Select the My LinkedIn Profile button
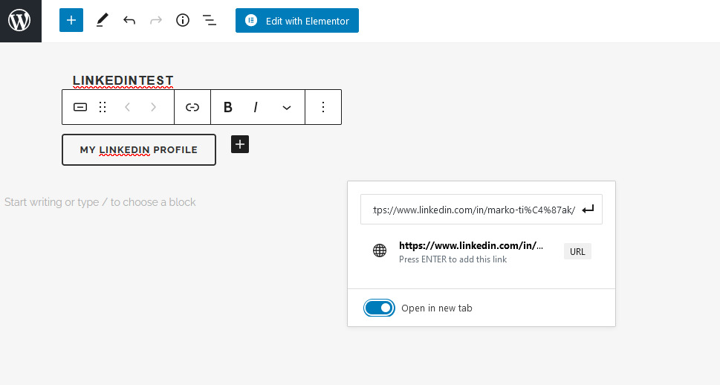The height and width of the screenshot is (385, 720). pos(139,150)
